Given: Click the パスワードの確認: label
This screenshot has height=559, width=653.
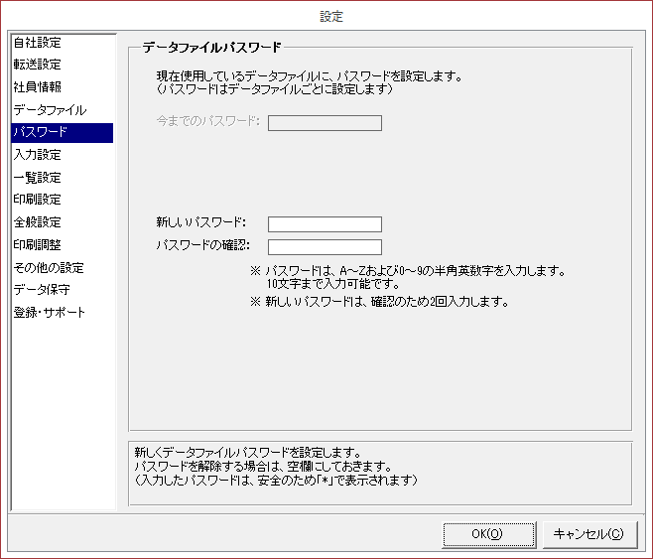Looking at the screenshot, I should click(x=202, y=245).
